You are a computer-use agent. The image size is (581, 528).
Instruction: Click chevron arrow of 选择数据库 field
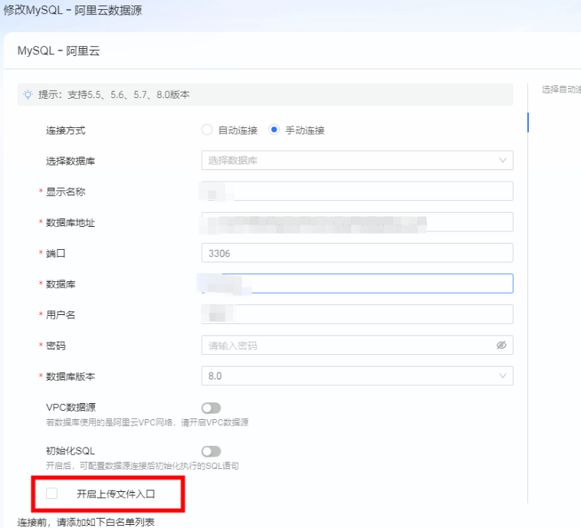click(503, 161)
